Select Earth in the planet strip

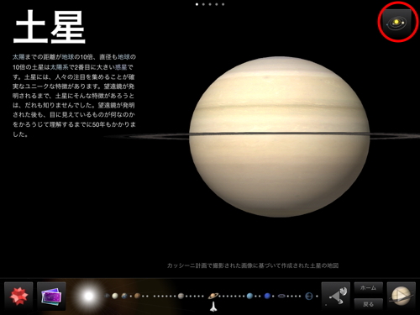coord(124,296)
